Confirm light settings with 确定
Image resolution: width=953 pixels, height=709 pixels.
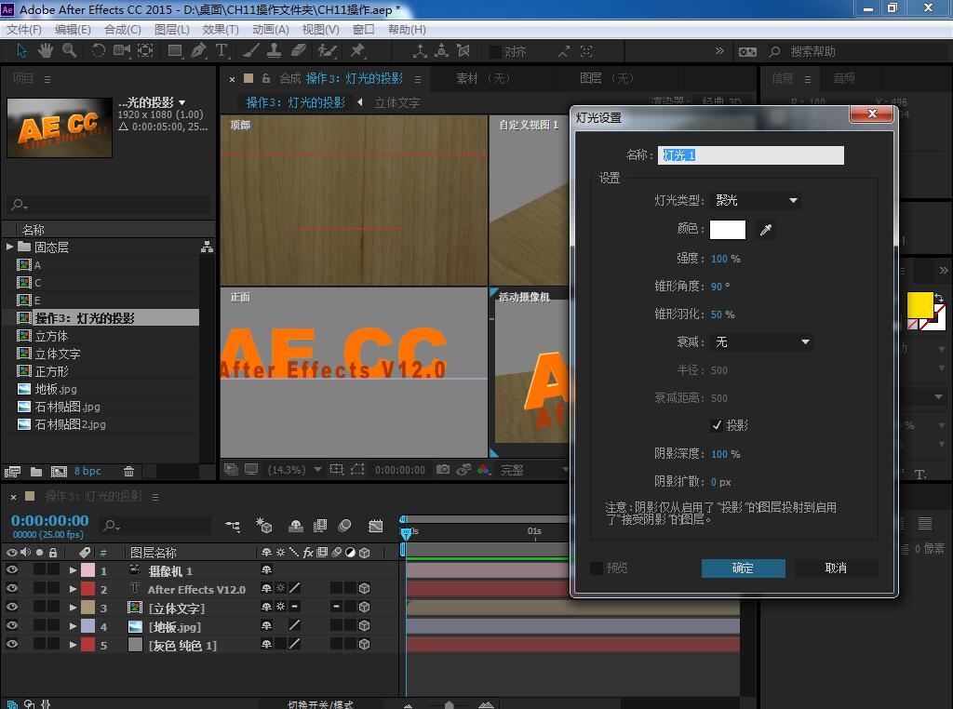tap(744, 569)
